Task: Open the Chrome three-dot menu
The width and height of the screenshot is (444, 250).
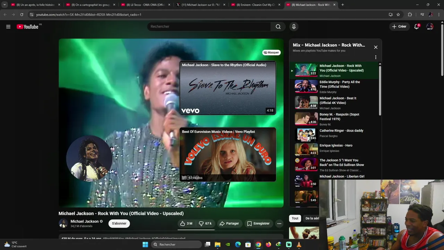Action: click(439, 15)
